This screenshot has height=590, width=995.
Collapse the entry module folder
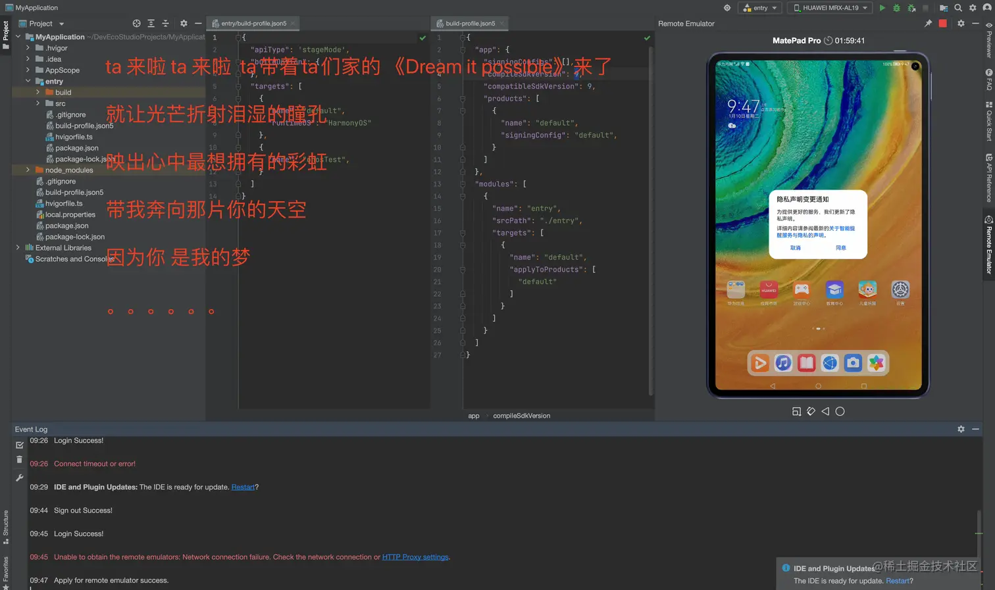tap(28, 82)
